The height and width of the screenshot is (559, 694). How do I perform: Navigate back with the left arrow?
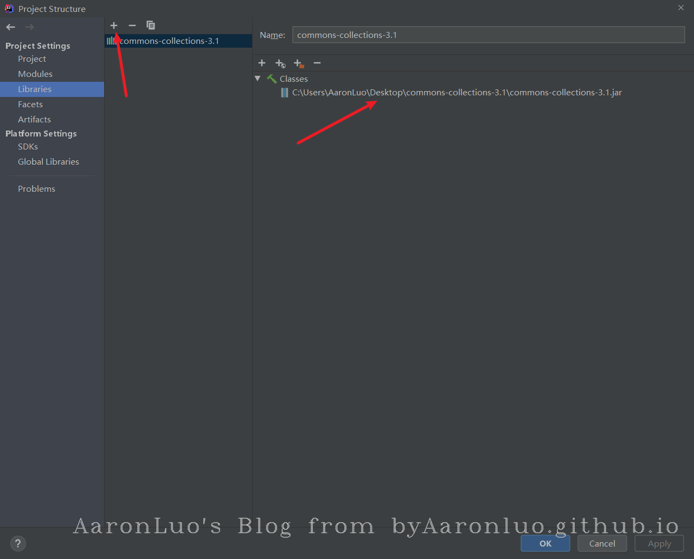pyautogui.click(x=11, y=27)
